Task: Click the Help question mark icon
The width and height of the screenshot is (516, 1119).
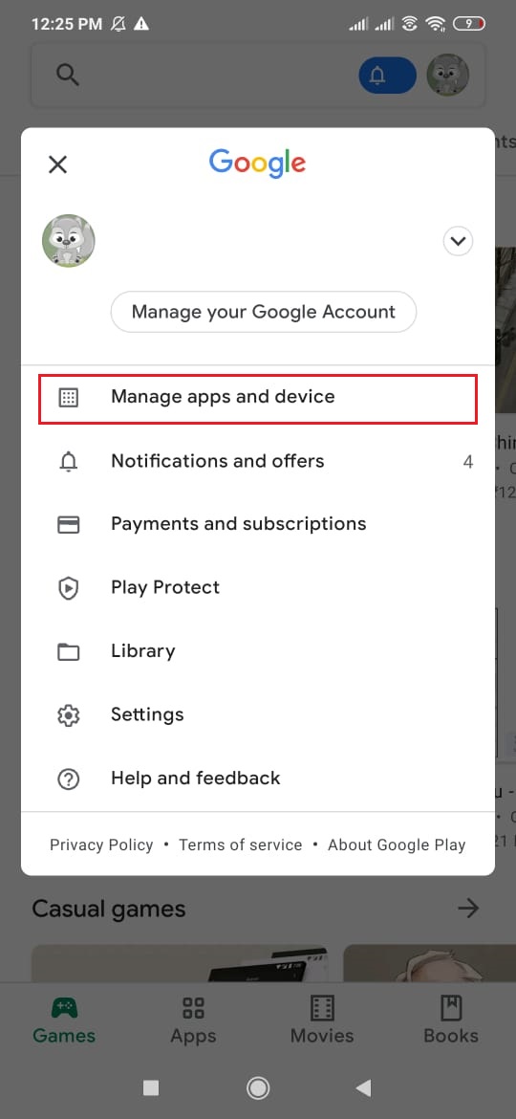Action: click(x=69, y=779)
